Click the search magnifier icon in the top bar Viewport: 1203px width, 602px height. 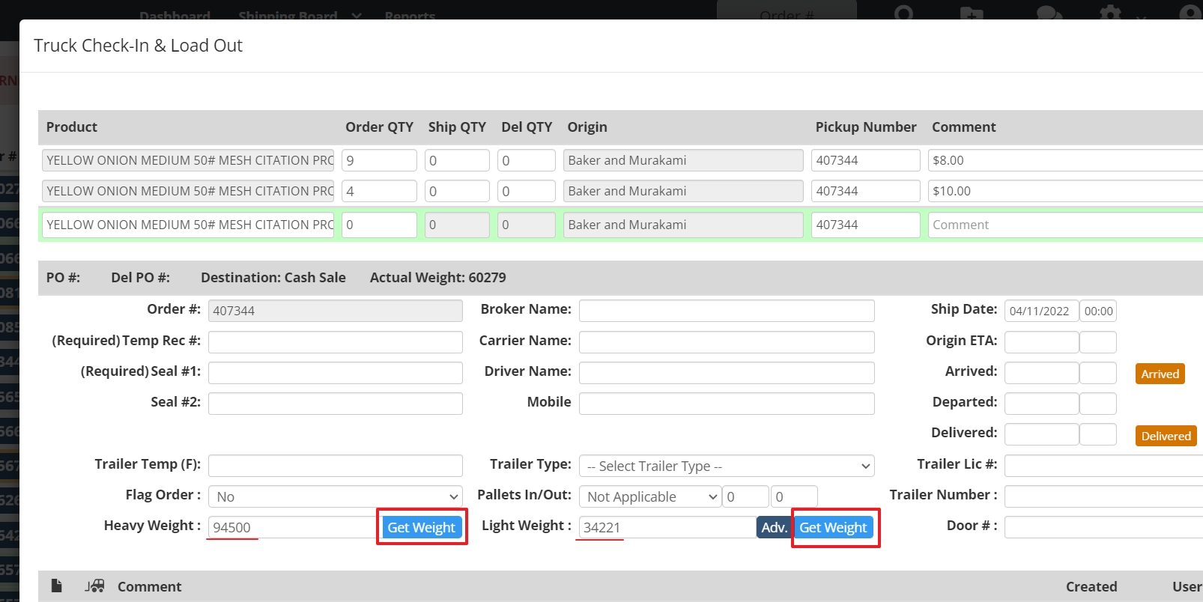pos(904,14)
